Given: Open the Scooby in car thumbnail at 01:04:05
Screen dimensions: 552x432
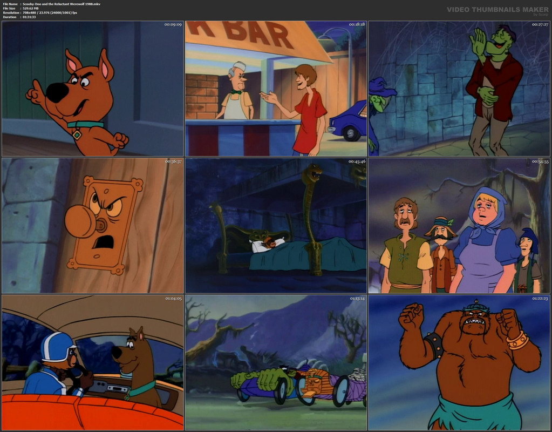Looking at the screenshot, I should tap(93, 362).
